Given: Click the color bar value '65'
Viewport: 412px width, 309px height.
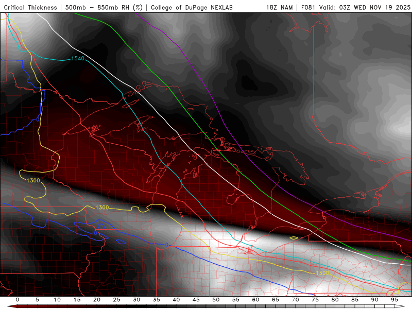Looking at the screenshot, I should pyautogui.click(x=276, y=300).
